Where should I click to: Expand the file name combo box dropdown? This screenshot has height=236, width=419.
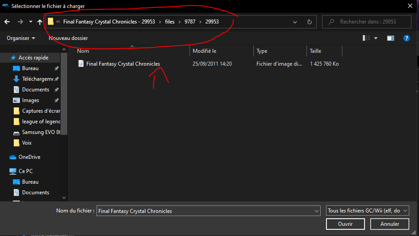pyautogui.click(x=317, y=211)
